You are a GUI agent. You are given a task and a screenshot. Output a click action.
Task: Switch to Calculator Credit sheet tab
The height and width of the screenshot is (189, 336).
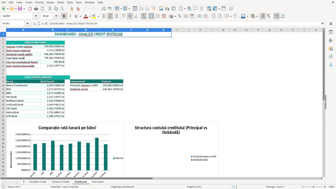[38, 182]
